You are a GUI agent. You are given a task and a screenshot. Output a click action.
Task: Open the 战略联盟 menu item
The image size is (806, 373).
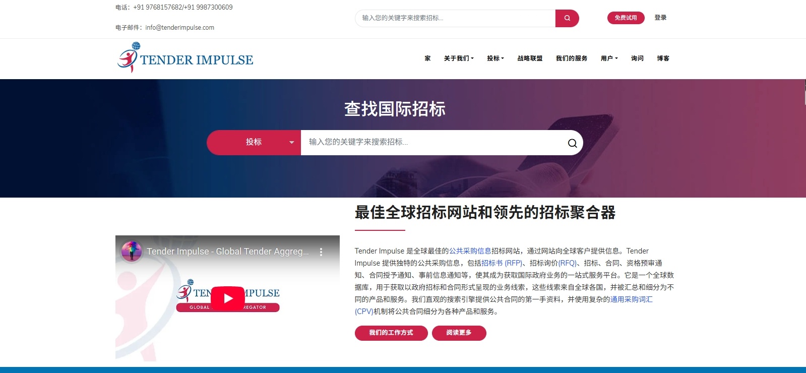[530, 58]
